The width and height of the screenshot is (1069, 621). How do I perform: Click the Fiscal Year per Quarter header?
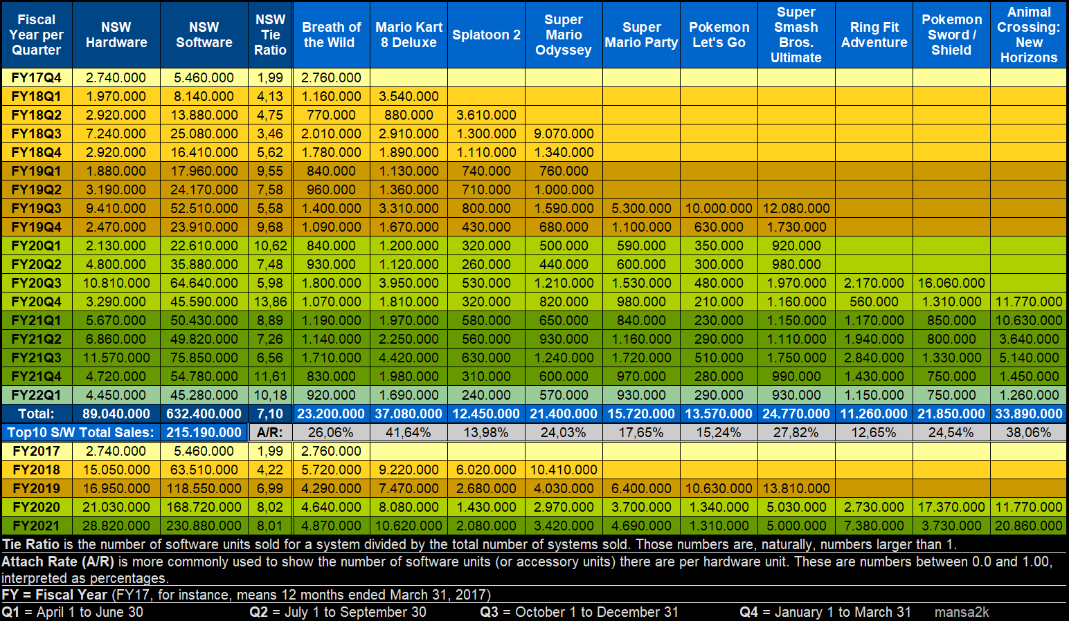37,35
